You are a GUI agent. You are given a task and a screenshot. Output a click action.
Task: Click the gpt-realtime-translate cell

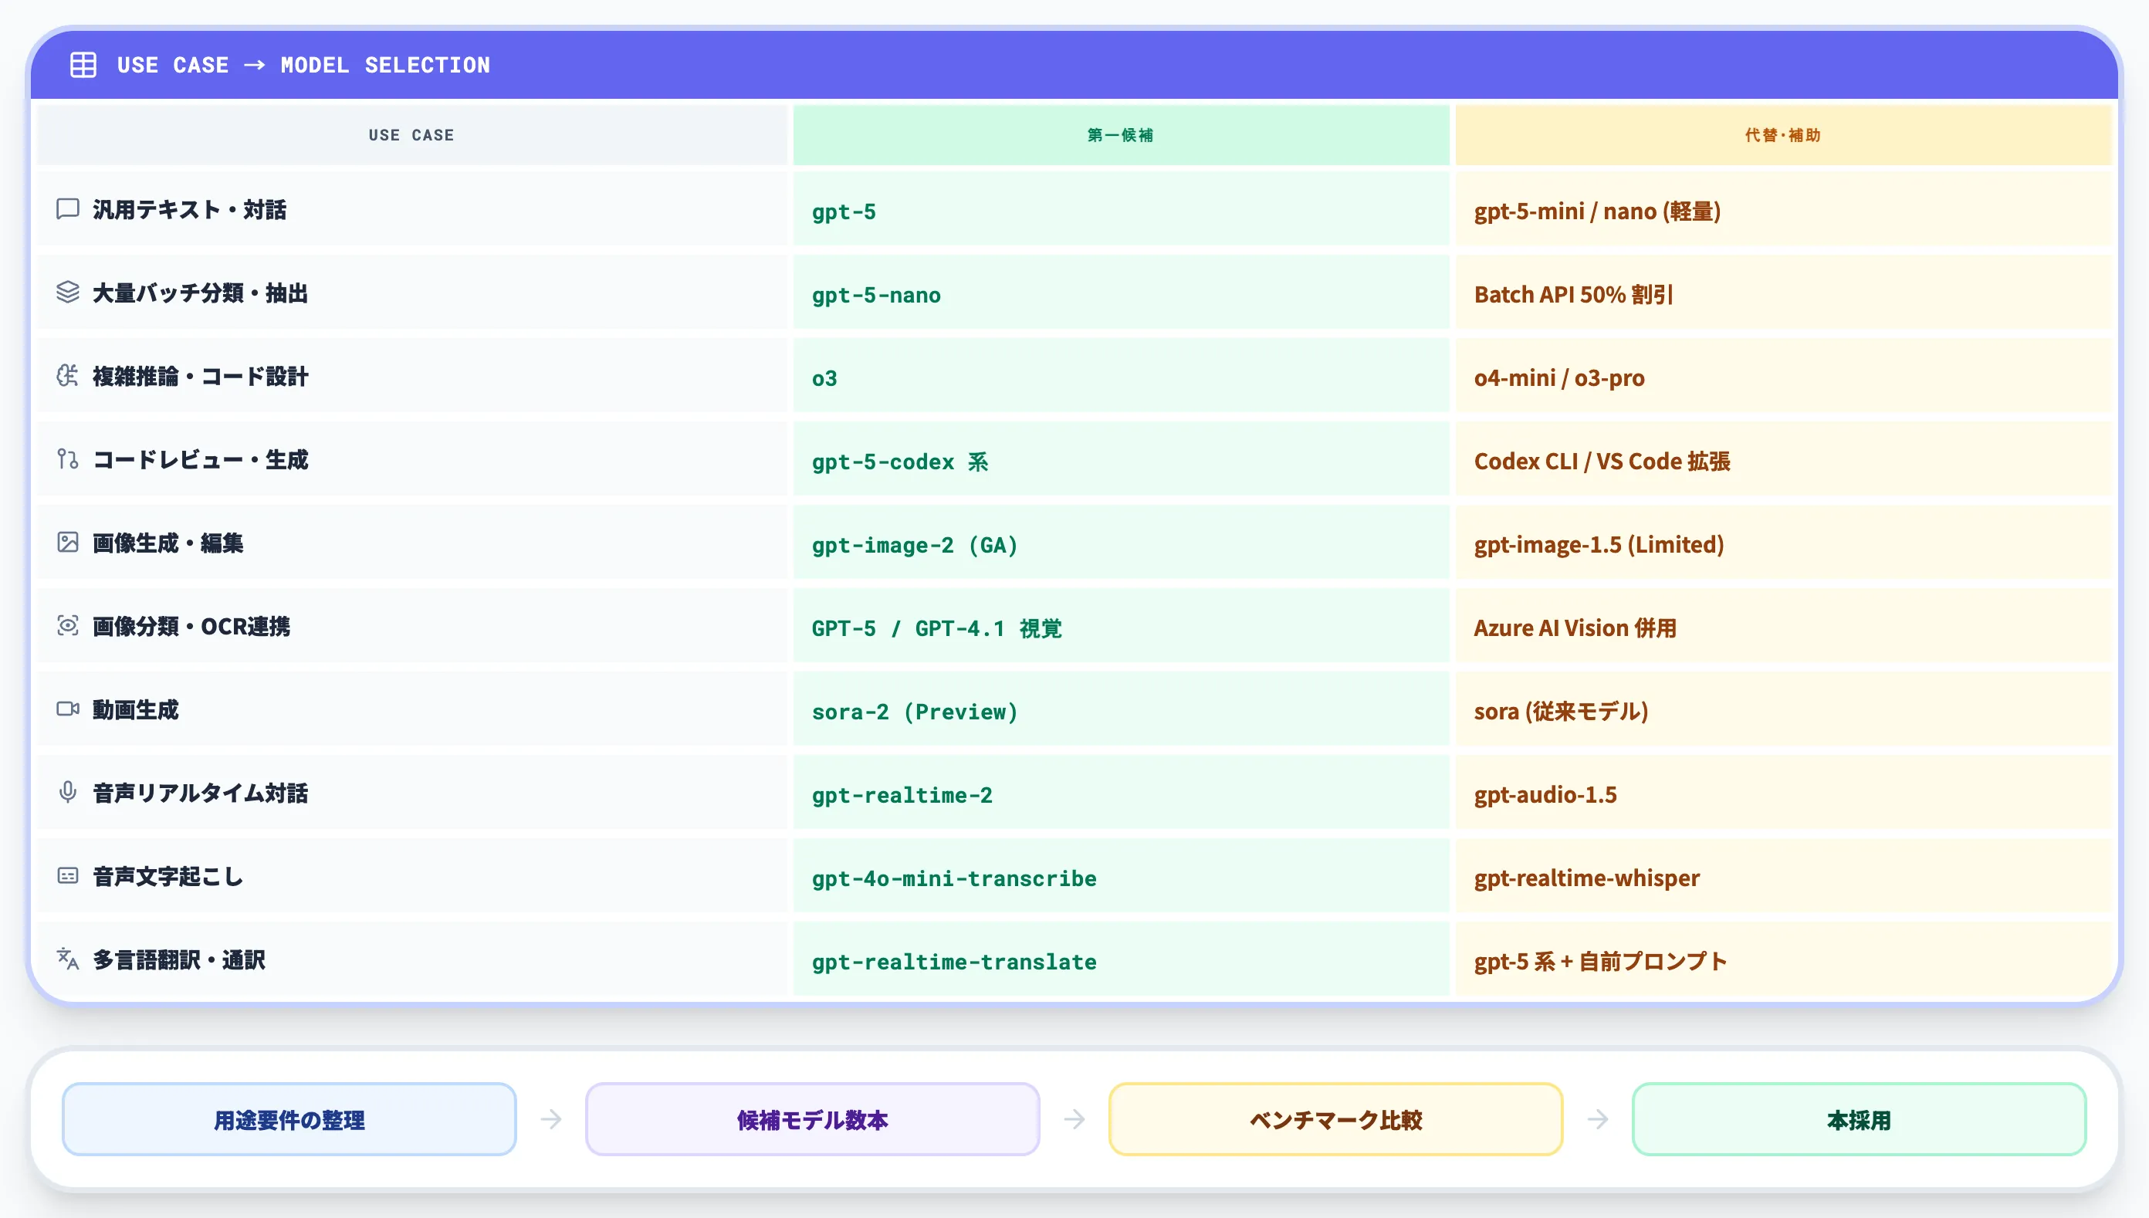[1121, 959]
